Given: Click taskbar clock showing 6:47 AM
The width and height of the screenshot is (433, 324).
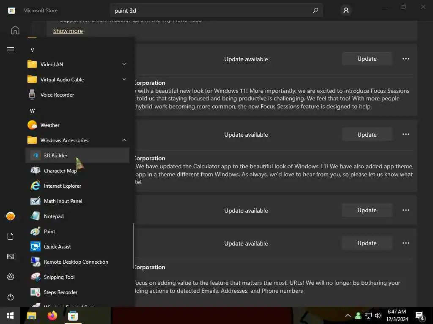Looking at the screenshot, I should (397, 316).
